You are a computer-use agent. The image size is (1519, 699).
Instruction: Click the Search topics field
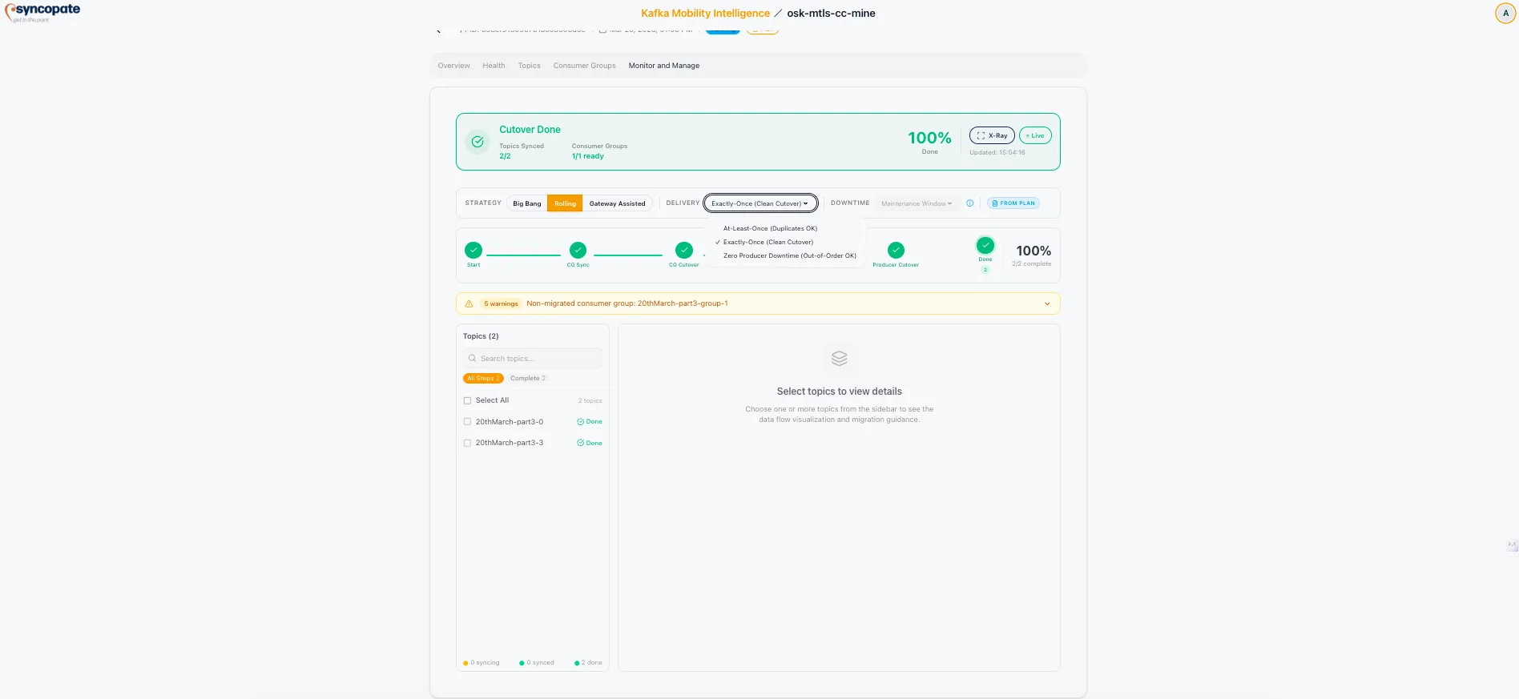(533, 359)
